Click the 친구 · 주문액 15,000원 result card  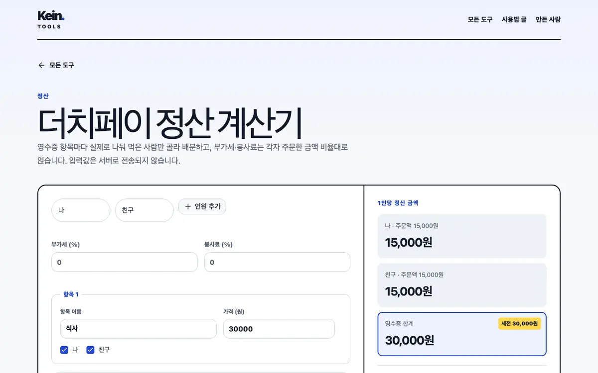click(462, 285)
